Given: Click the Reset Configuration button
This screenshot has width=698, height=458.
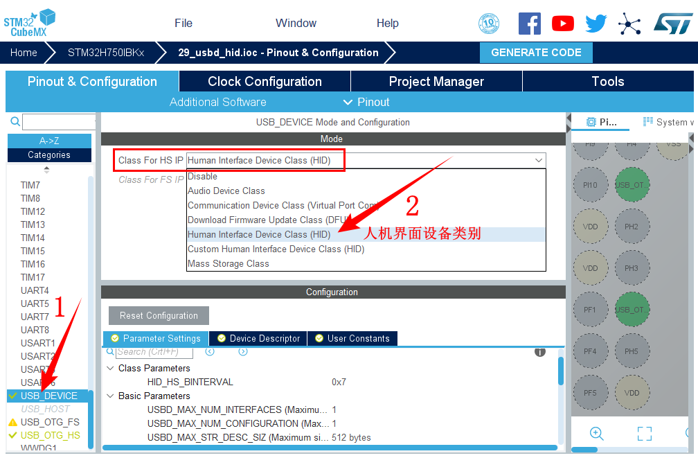Looking at the screenshot, I should click(x=159, y=315).
